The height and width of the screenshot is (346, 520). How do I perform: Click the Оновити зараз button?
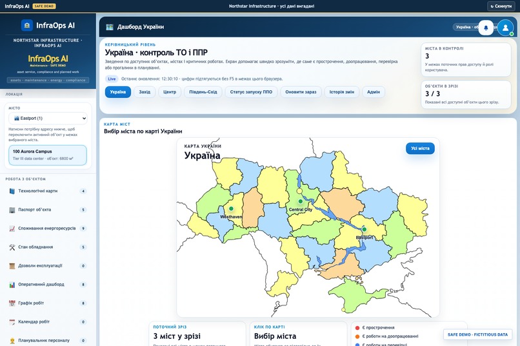click(301, 92)
